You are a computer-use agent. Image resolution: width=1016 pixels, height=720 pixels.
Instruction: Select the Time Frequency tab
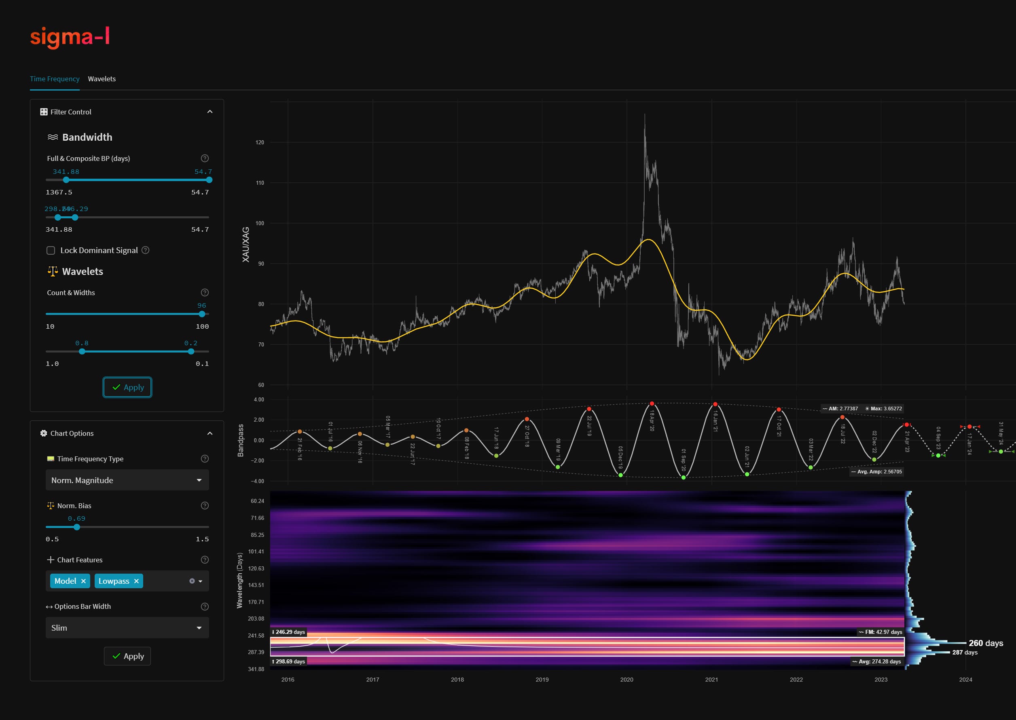[55, 78]
